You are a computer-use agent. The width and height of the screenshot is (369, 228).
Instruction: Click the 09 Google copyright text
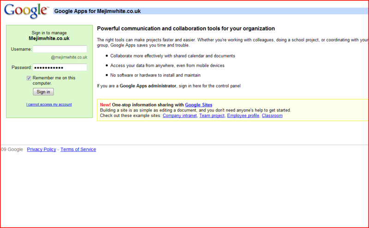click(x=12, y=150)
